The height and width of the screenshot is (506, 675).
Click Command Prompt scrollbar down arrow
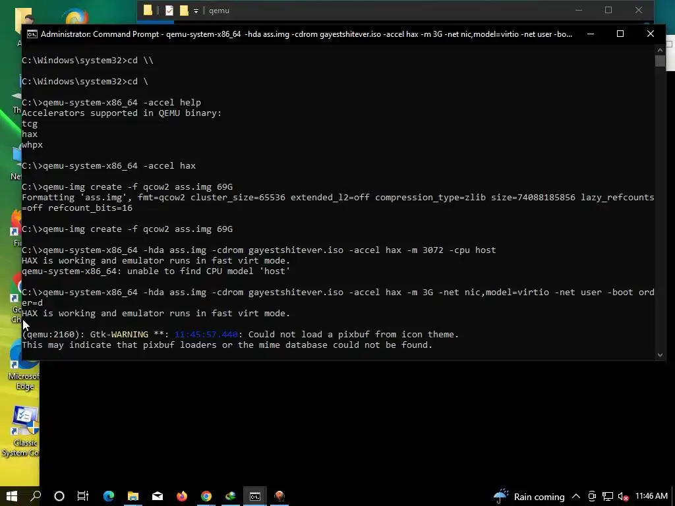click(x=660, y=355)
